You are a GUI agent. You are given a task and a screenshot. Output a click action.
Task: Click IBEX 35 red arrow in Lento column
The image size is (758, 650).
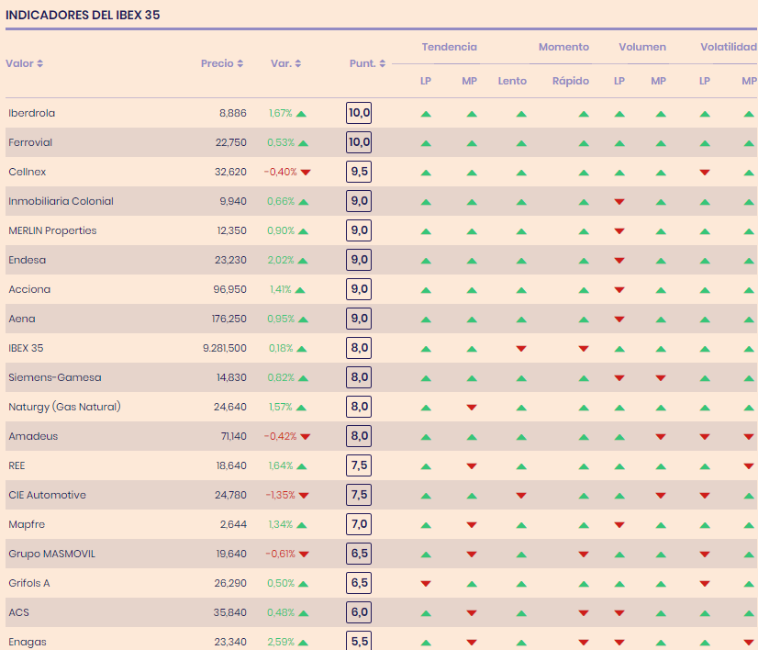tap(521, 349)
